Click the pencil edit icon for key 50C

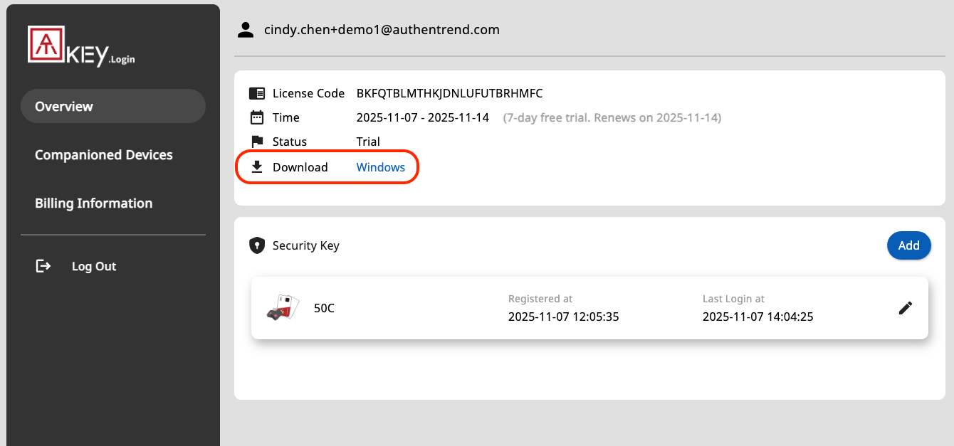[x=905, y=307]
